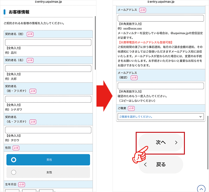Click the 生年月日 label
Screen dimensions: 209x192
pos(11,184)
